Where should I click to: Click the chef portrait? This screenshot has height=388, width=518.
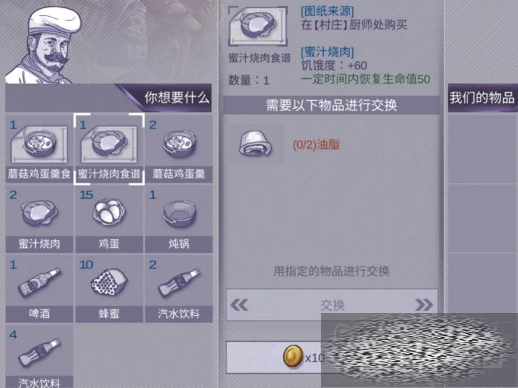[x=44, y=45]
